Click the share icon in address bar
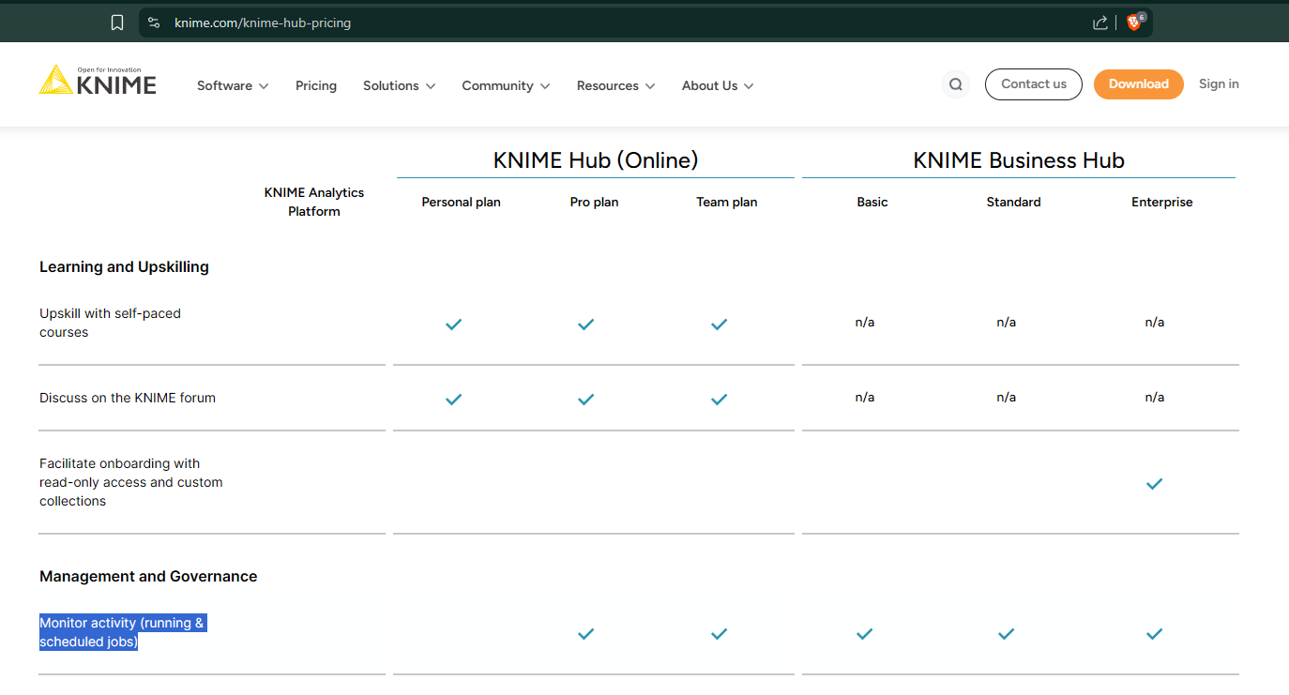The height and width of the screenshot is (695, 1289). pos(1100,23)
